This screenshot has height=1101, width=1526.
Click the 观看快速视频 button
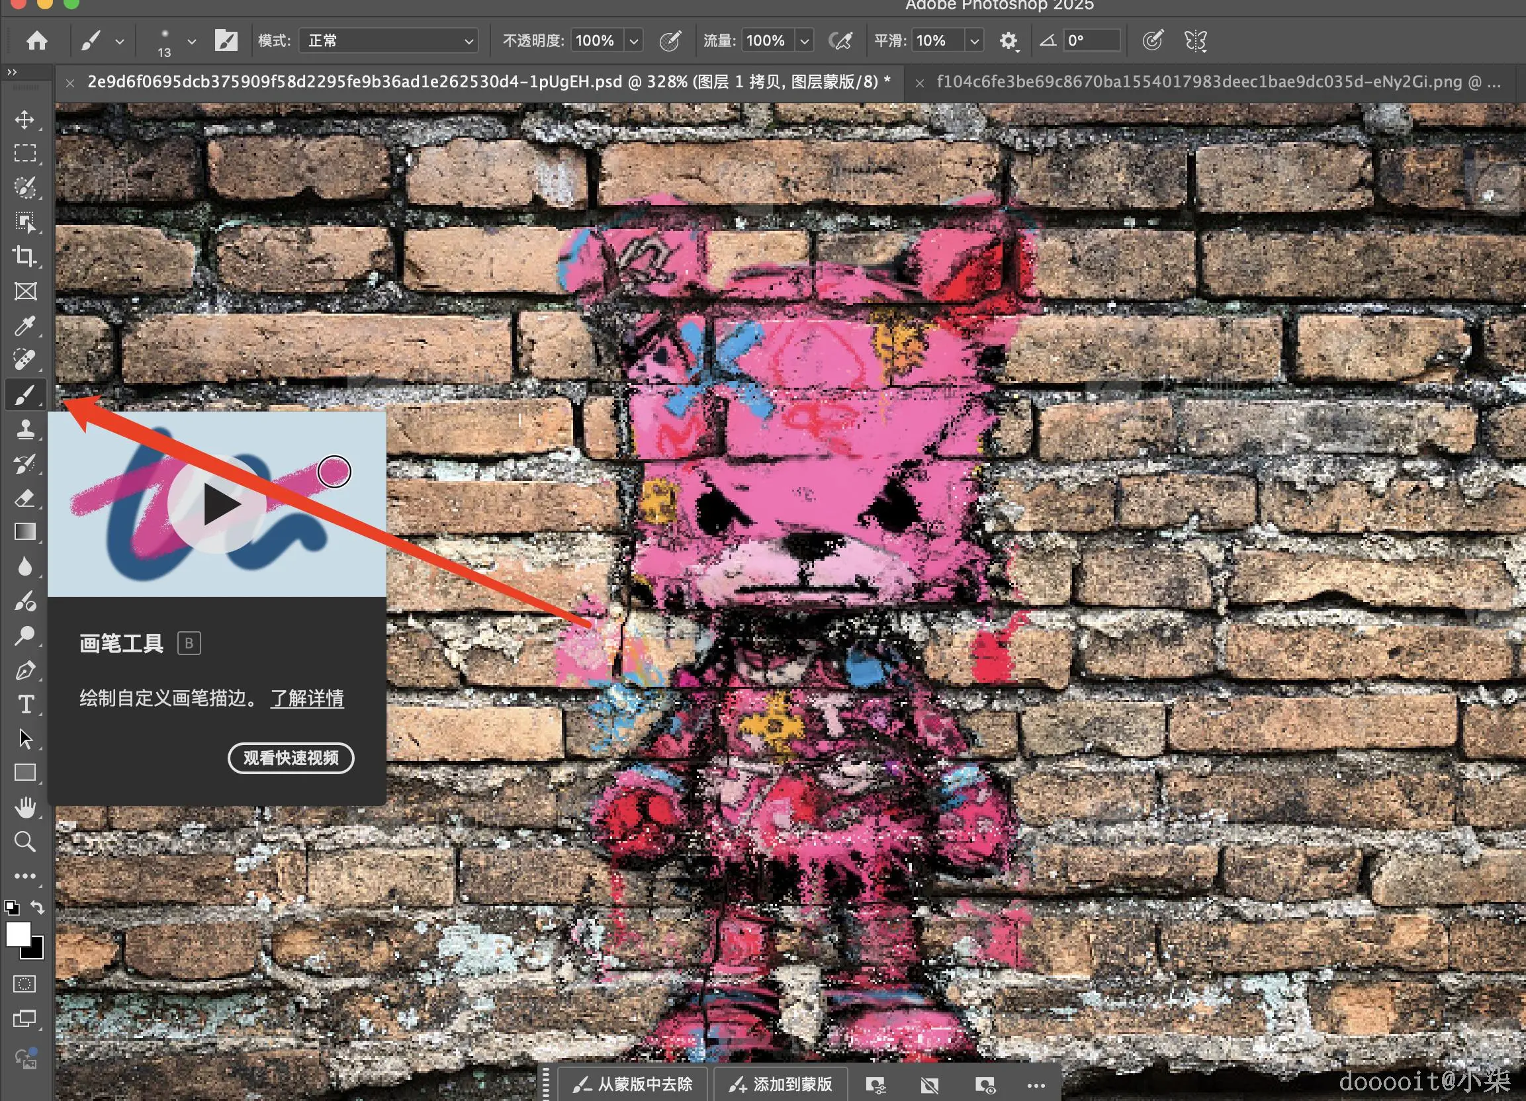click(x=291, y=758)
